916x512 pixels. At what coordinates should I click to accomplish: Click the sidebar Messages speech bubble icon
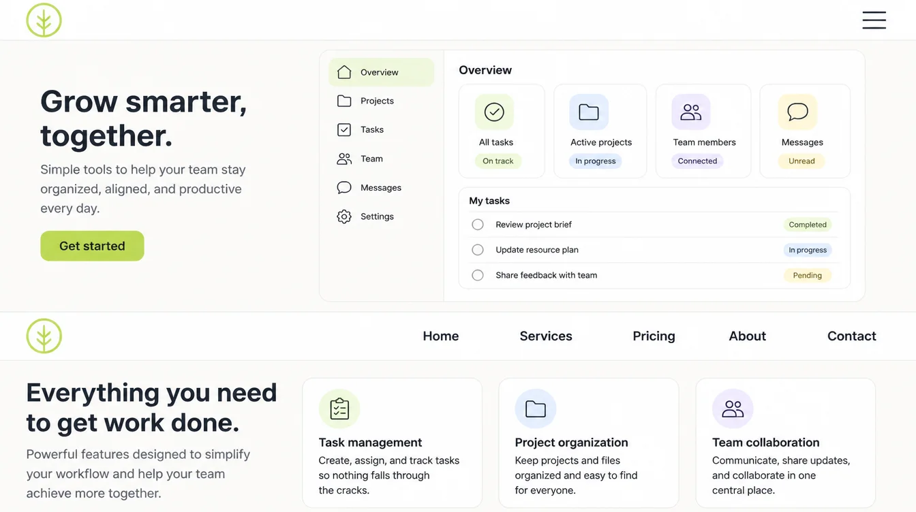click(x=344, y=187)
